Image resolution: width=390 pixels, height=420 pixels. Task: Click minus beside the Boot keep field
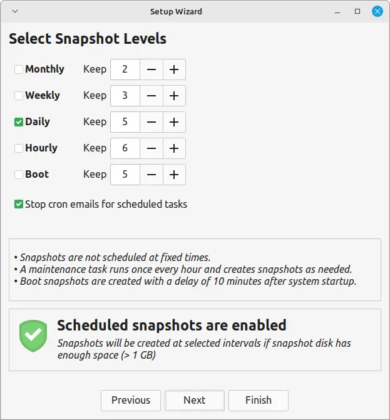pyautogui.click(x=151, y=175)
